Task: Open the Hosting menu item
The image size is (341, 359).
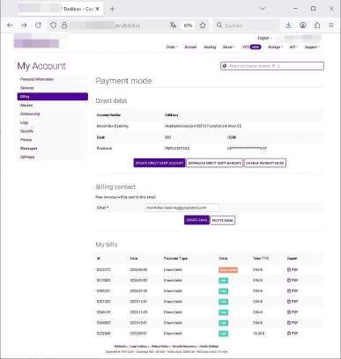Action: click(x=210, y=47)
